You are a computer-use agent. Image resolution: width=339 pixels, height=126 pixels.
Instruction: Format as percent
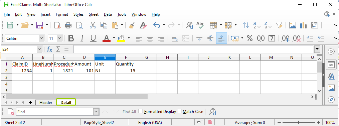click(x=250, y=38)
